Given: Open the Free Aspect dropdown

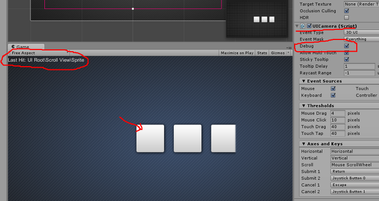Looking at the screenshot, I should [x=40, y=53].
